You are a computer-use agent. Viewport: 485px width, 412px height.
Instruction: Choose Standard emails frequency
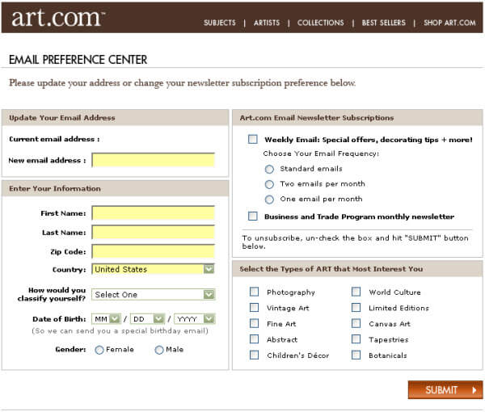click(269, 169)
